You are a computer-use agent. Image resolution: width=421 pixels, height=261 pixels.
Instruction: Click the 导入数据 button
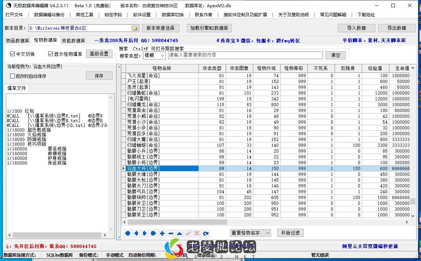tap(356, 28)
